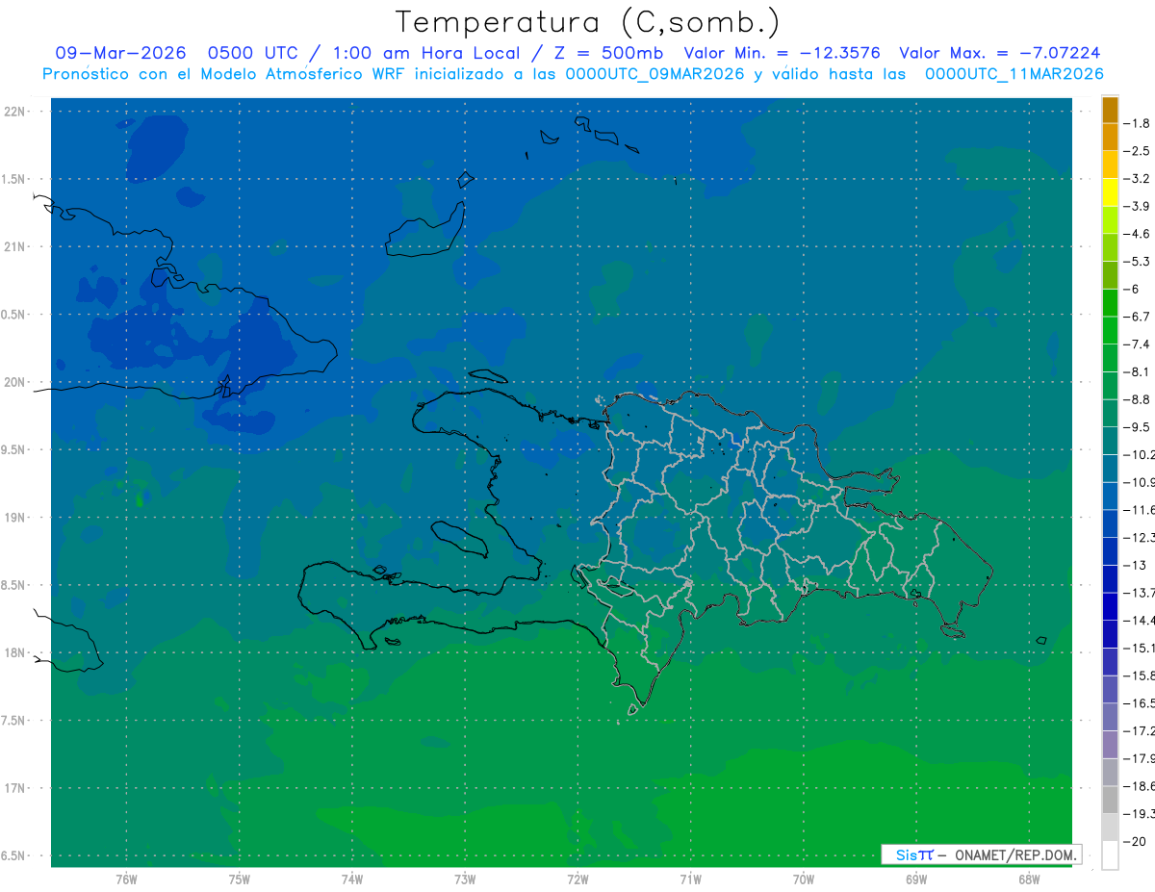Pick the white bottom segment of color scale
Screen dimensions: 1155x892
(1110, 855)
